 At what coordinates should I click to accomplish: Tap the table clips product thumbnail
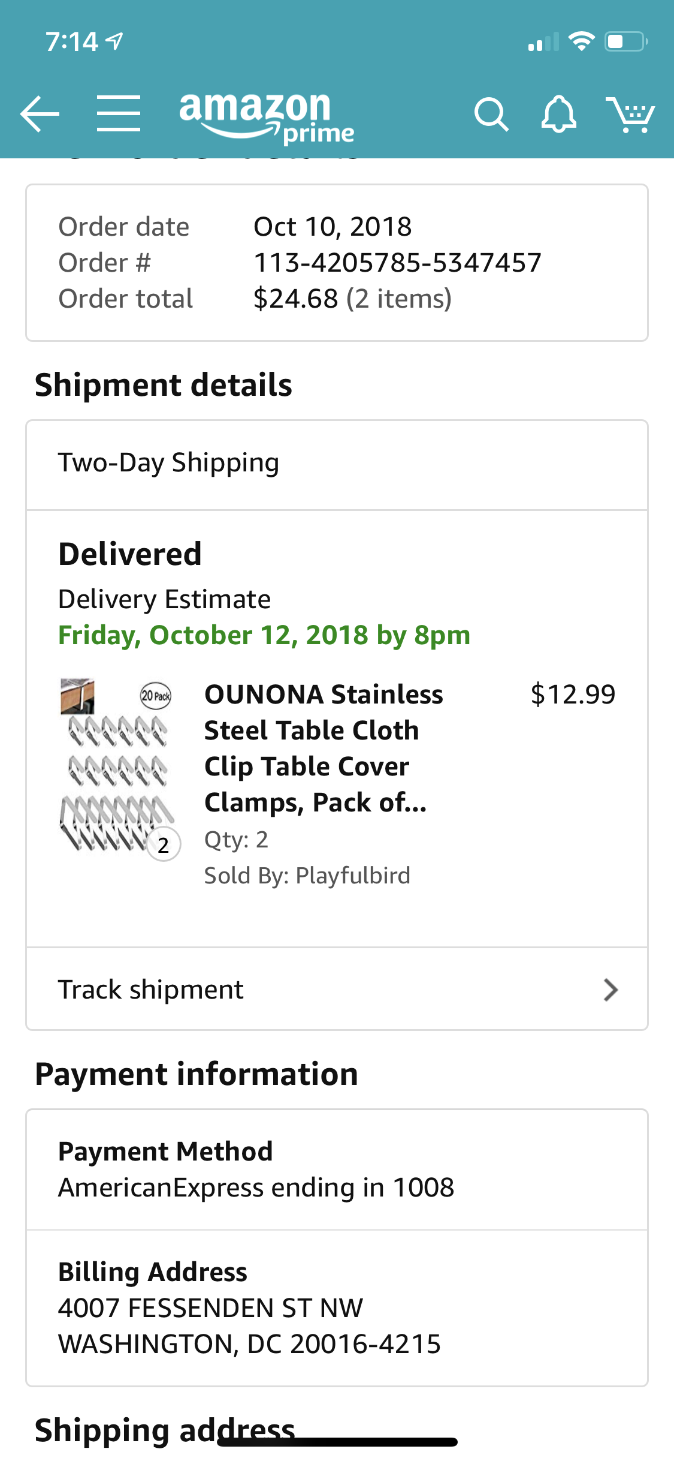click(x=117, y=765)
